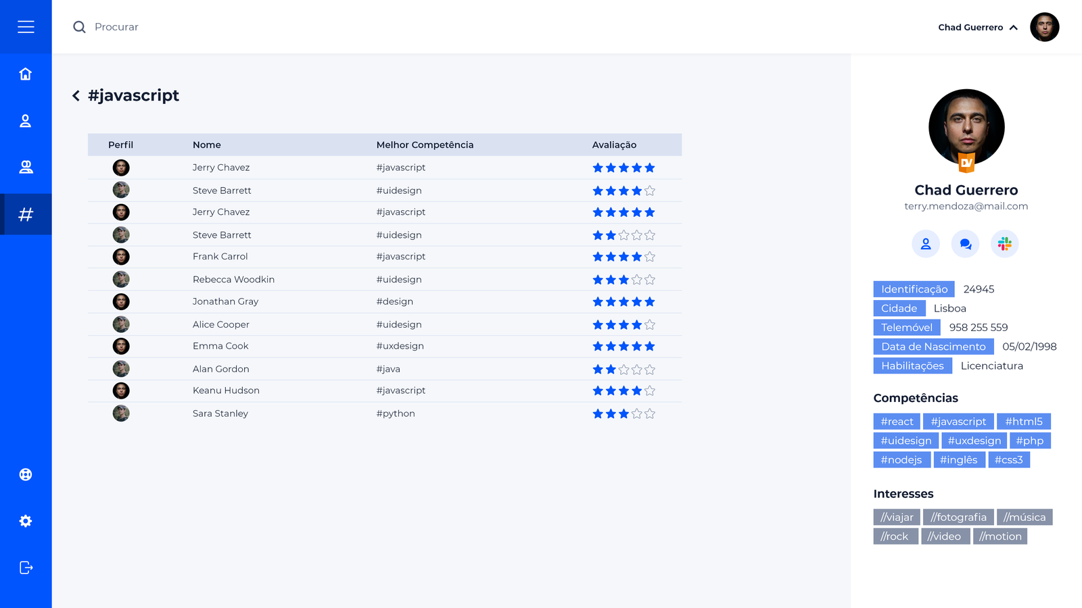
Task: Go to the Home sidebar icon
Action: click(26, 74)
